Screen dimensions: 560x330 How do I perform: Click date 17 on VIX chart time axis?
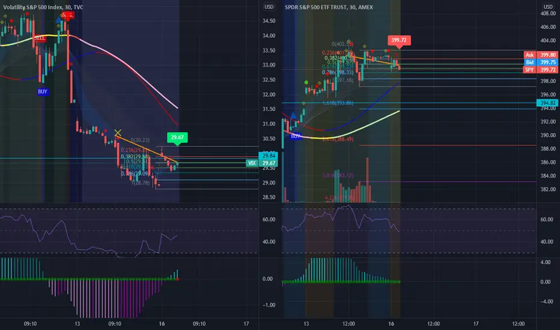[x=246, y=324]
